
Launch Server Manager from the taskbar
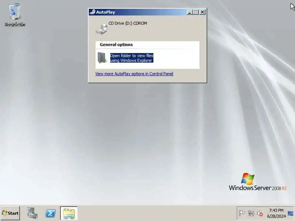pyautogui.click(x=32, y=213)
